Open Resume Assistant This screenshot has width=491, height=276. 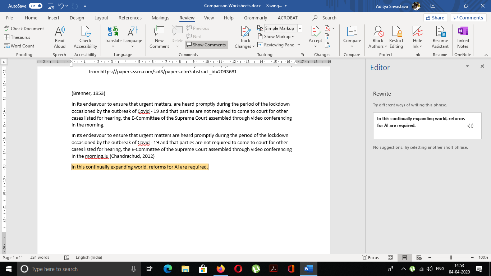tap(440, 37)
